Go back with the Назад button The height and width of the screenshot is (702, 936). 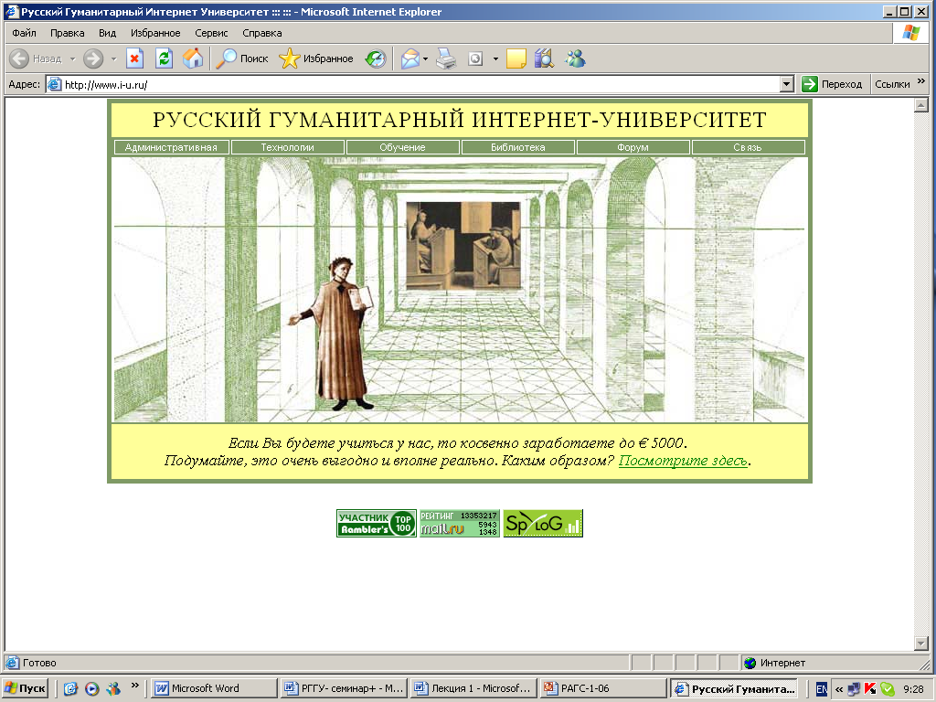click(x=36, y=58)
